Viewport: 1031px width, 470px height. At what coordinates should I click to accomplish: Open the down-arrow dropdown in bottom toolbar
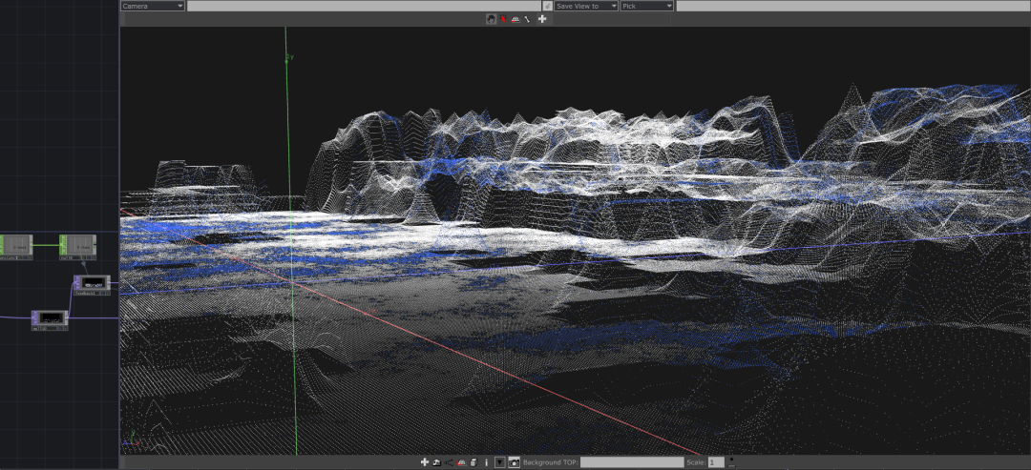point(499,462)
